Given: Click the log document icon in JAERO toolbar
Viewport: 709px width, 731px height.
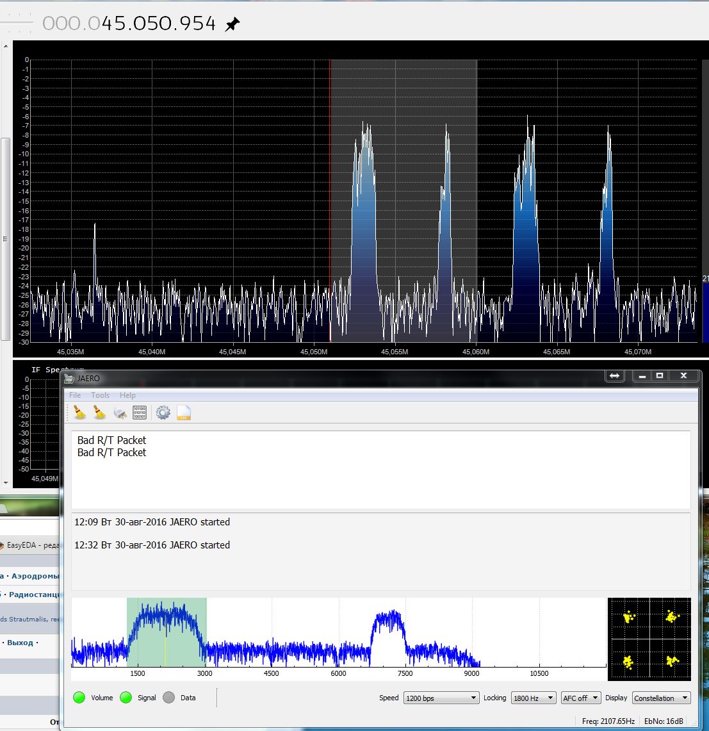Looking at the screenshot, I should pyautogui.click(x=184, y=413).
